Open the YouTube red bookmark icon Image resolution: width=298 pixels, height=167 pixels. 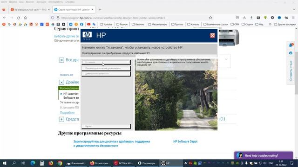click(88, 24)
